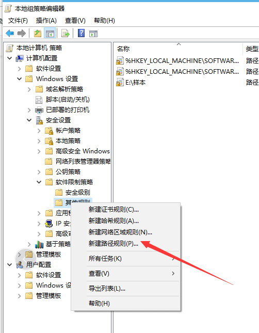
Task: Expand the 公钥策略 node
Action: (39, 172)
